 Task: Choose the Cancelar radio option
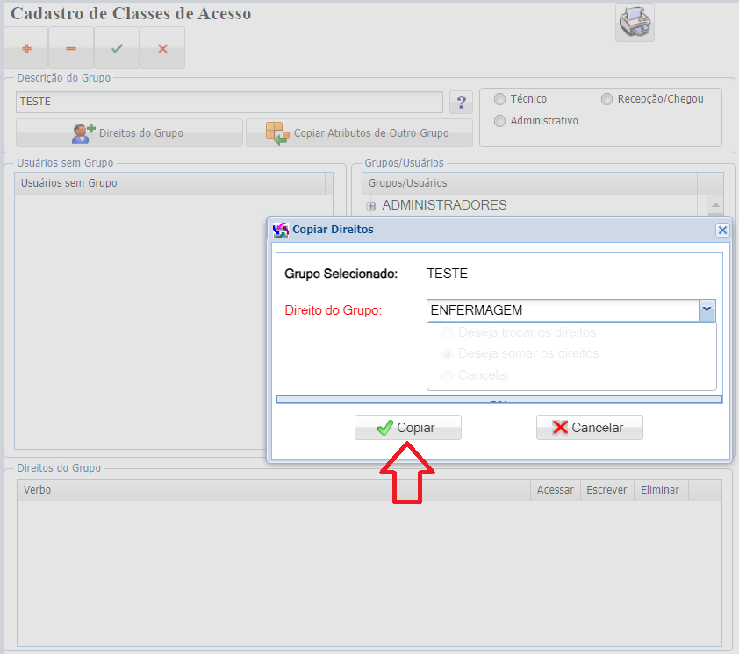pos(448,376)
